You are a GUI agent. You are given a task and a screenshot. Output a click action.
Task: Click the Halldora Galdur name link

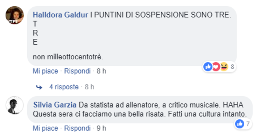pyautogui.click(x=61, y=15)
